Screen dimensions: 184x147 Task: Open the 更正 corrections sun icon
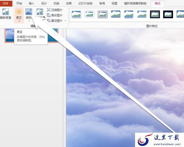pyautogui.click(x=19, y=12)
